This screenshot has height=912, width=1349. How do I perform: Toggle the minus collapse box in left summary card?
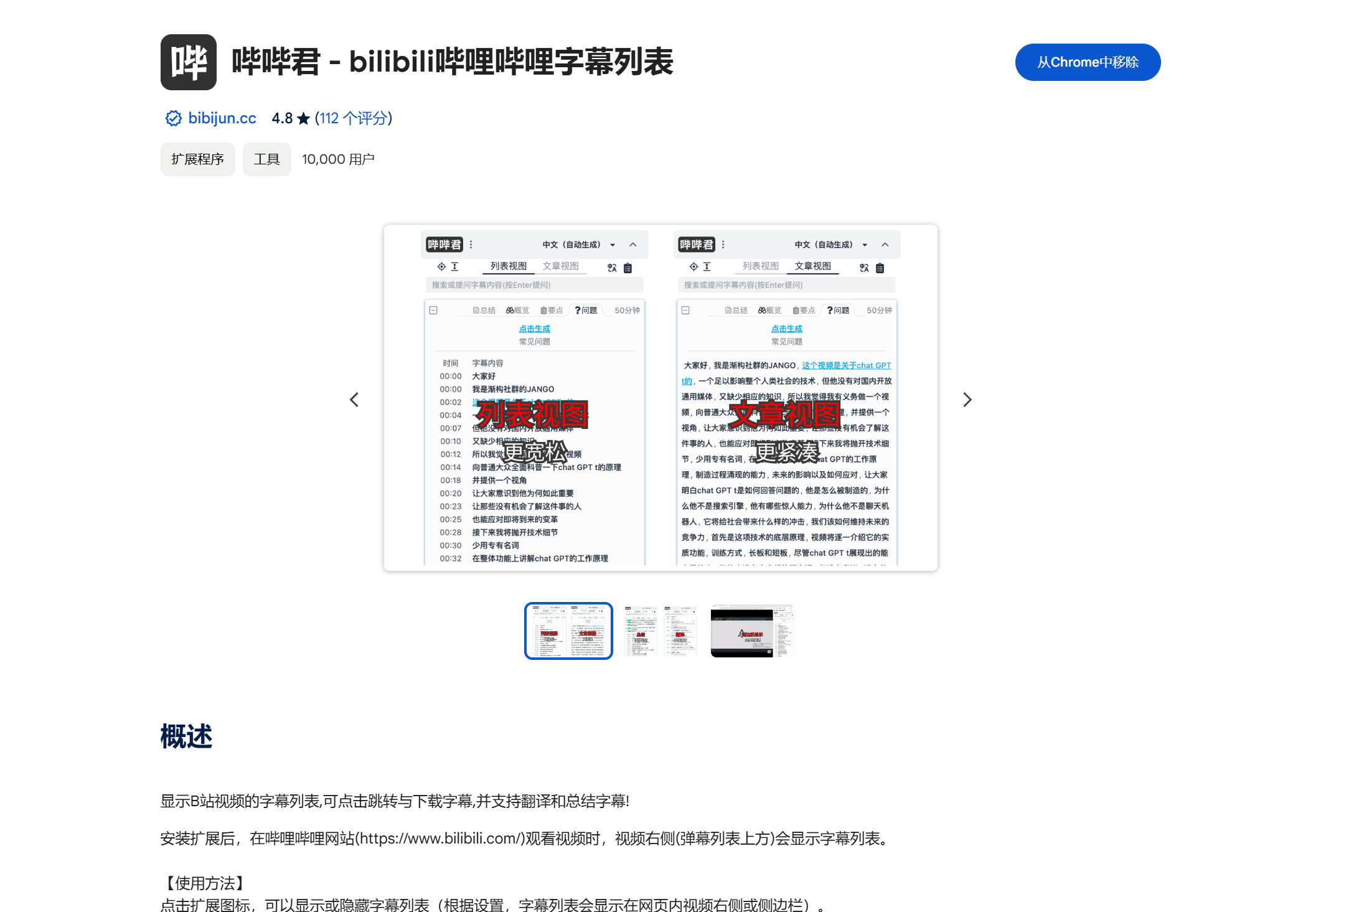click(433, 310)
